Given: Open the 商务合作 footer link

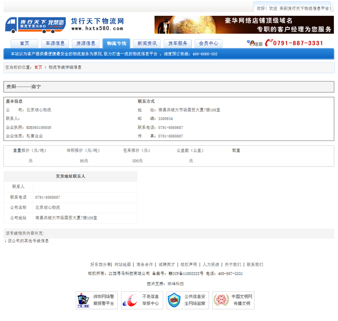Looking at the screenshot, I should [x=145, y=264].
